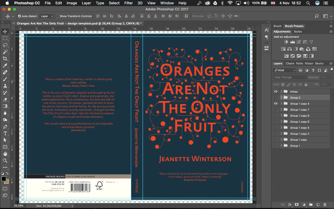Select the Move tool
This screenshot has width=334, height=209.
[x=5, y=32]
